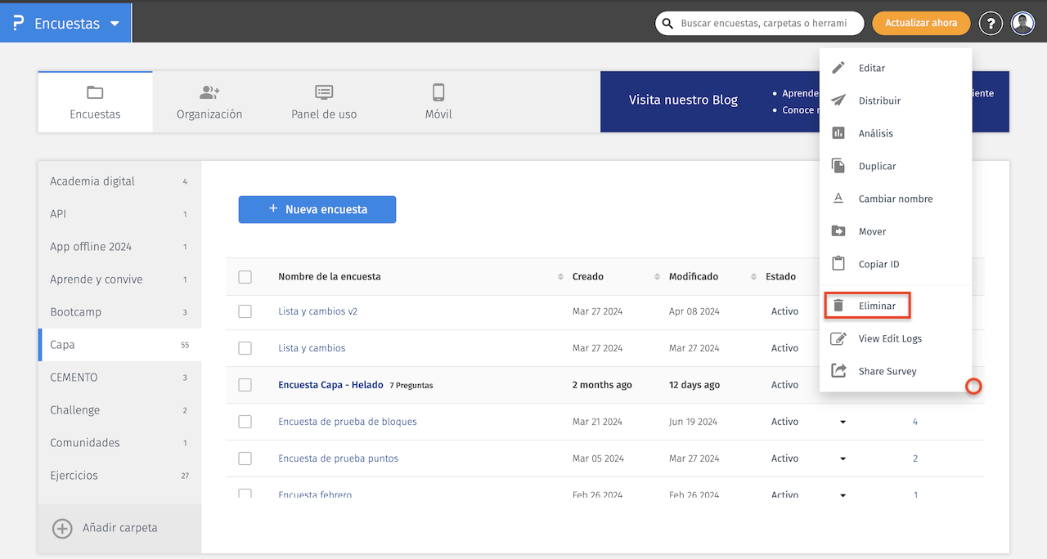Sort the table by the Creado column
The width and height of the screenshot is (1047, 559).
(588, 277)
